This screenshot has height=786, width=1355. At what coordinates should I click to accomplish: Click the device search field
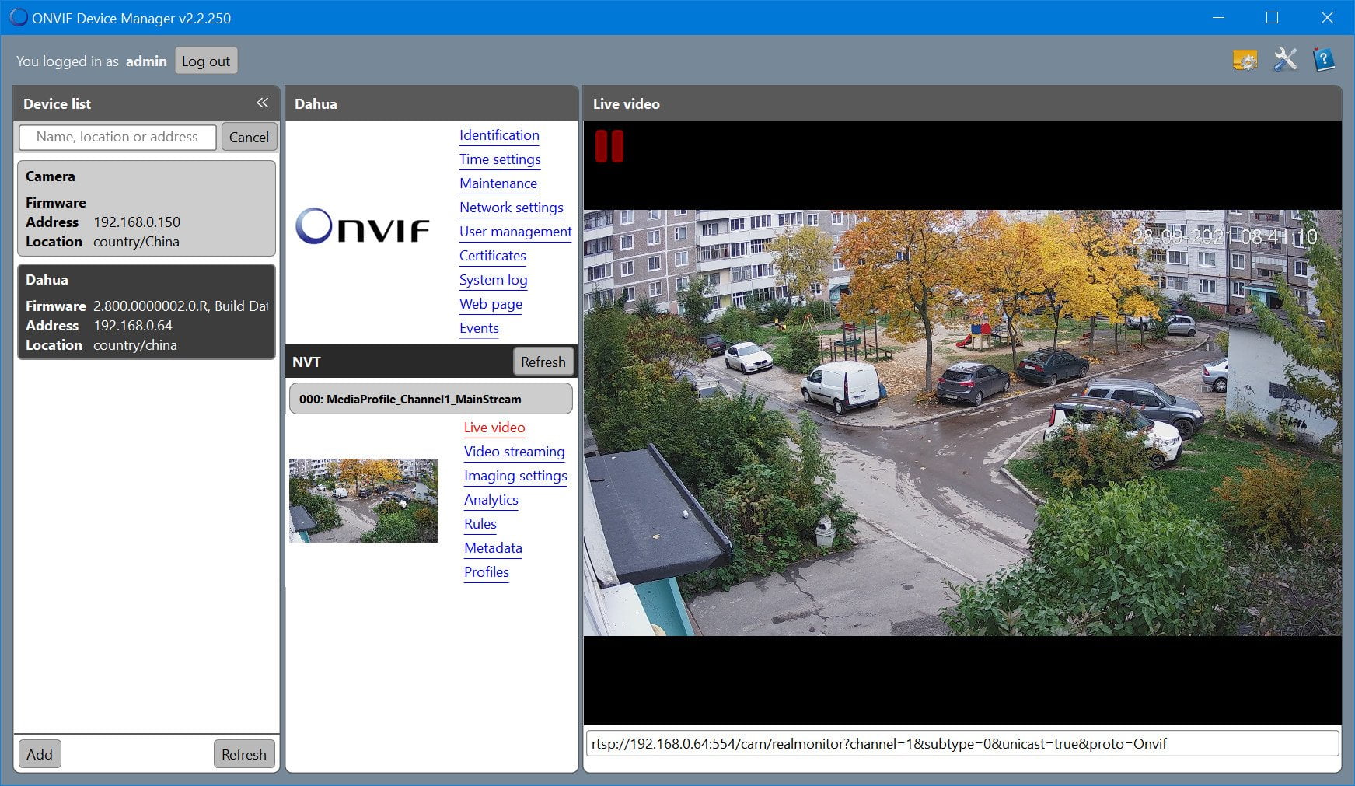pos(117,137)
